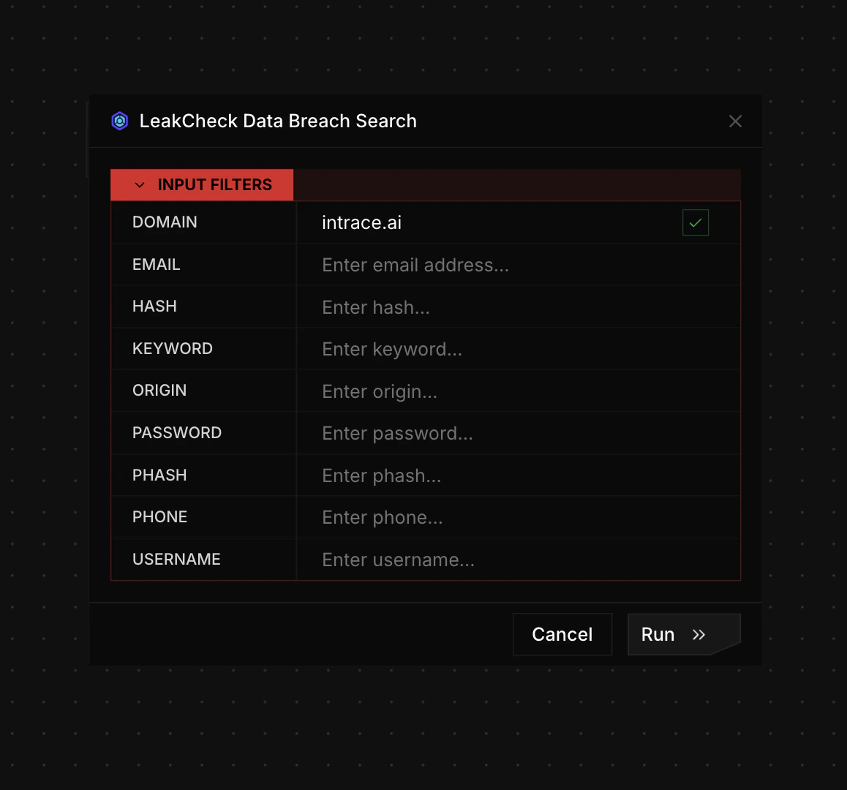Click the USERNAME row label
847x790 pixels.
coord(176,559)
